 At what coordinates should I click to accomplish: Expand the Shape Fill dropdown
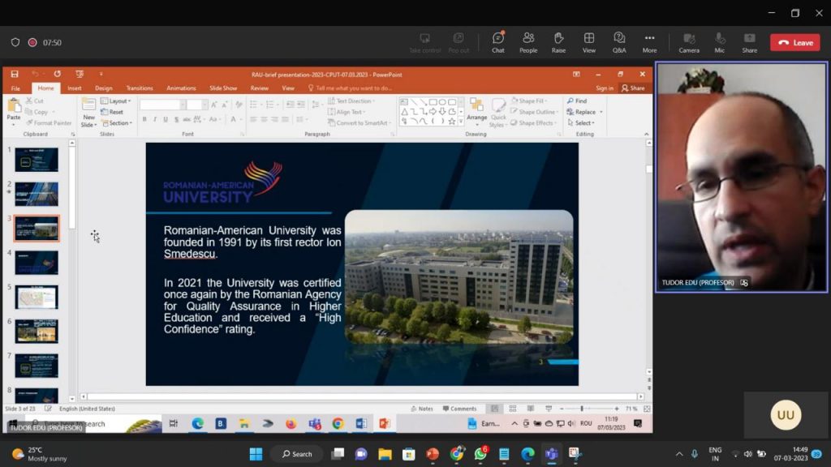coord(529,101)
